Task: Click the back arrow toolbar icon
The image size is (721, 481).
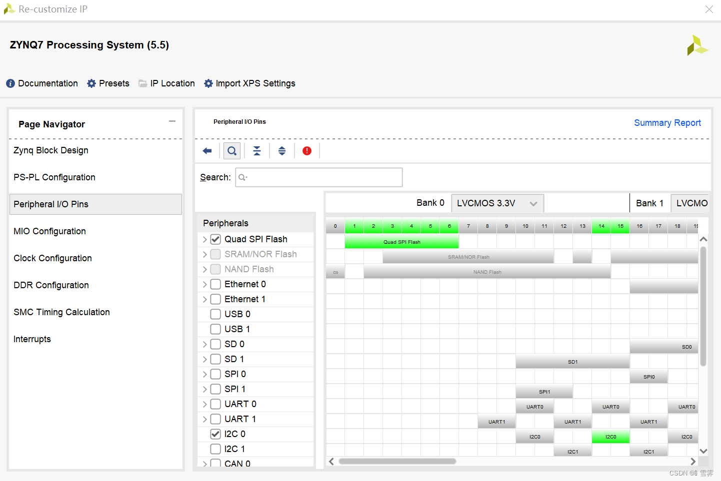Action: coord(207,151)
